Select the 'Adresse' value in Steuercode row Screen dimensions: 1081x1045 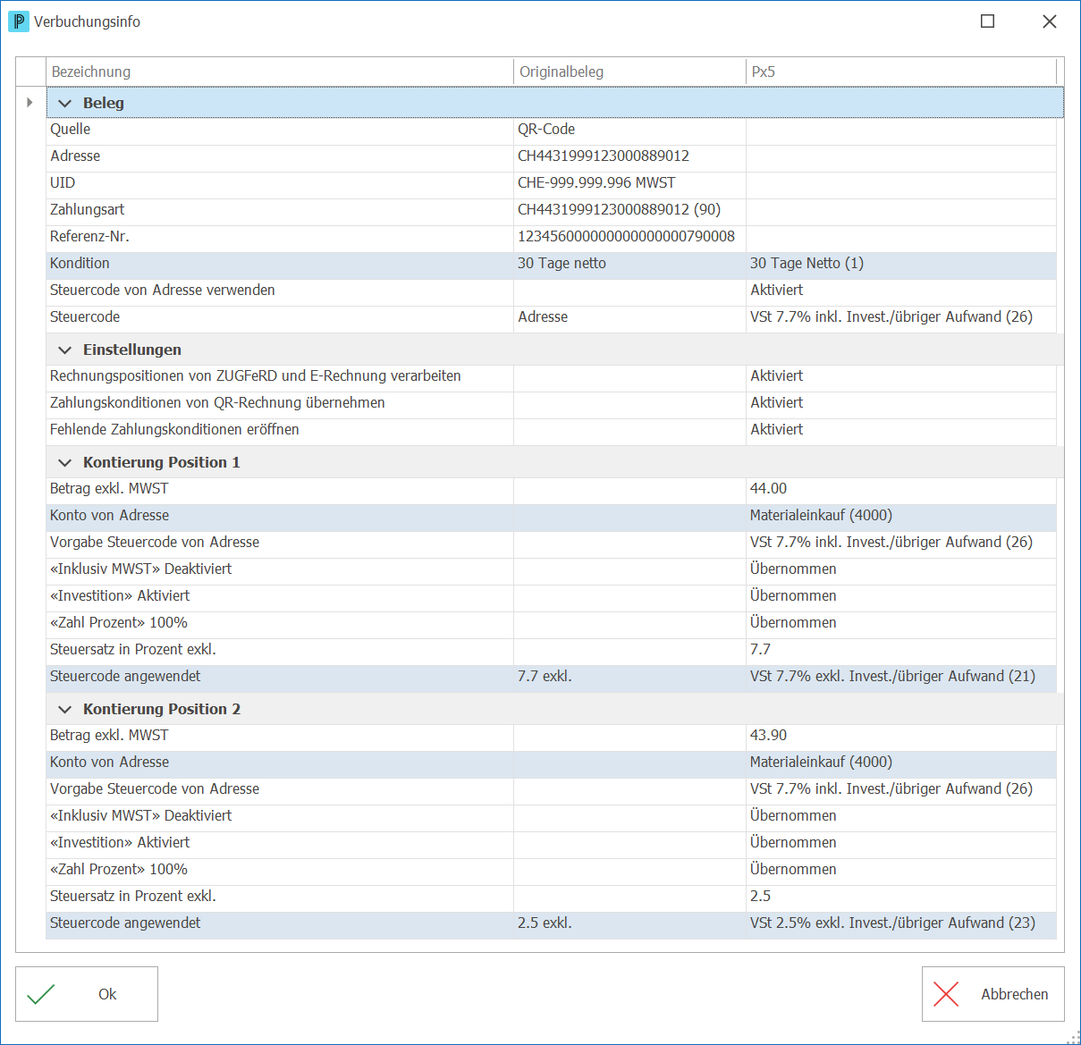tap(543, 317)
